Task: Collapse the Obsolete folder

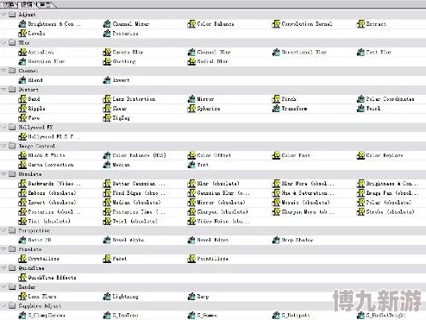Action: tap(3, 174)
